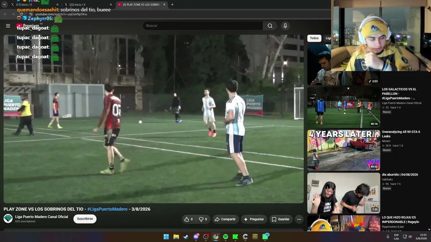The width and height of the screenshot is (431, 242).
Task: Click the address bar URL
Action: pos(61,14)
